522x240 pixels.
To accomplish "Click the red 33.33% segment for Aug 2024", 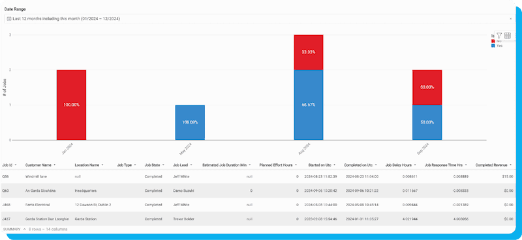I will tap(309, 52).
